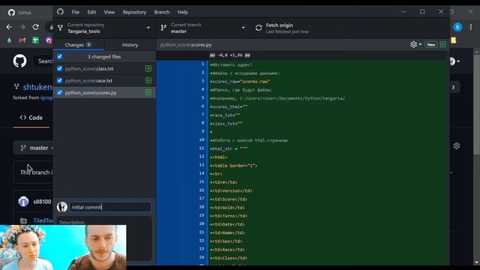Click the s88100 commit author link

[x=42, y=202]
